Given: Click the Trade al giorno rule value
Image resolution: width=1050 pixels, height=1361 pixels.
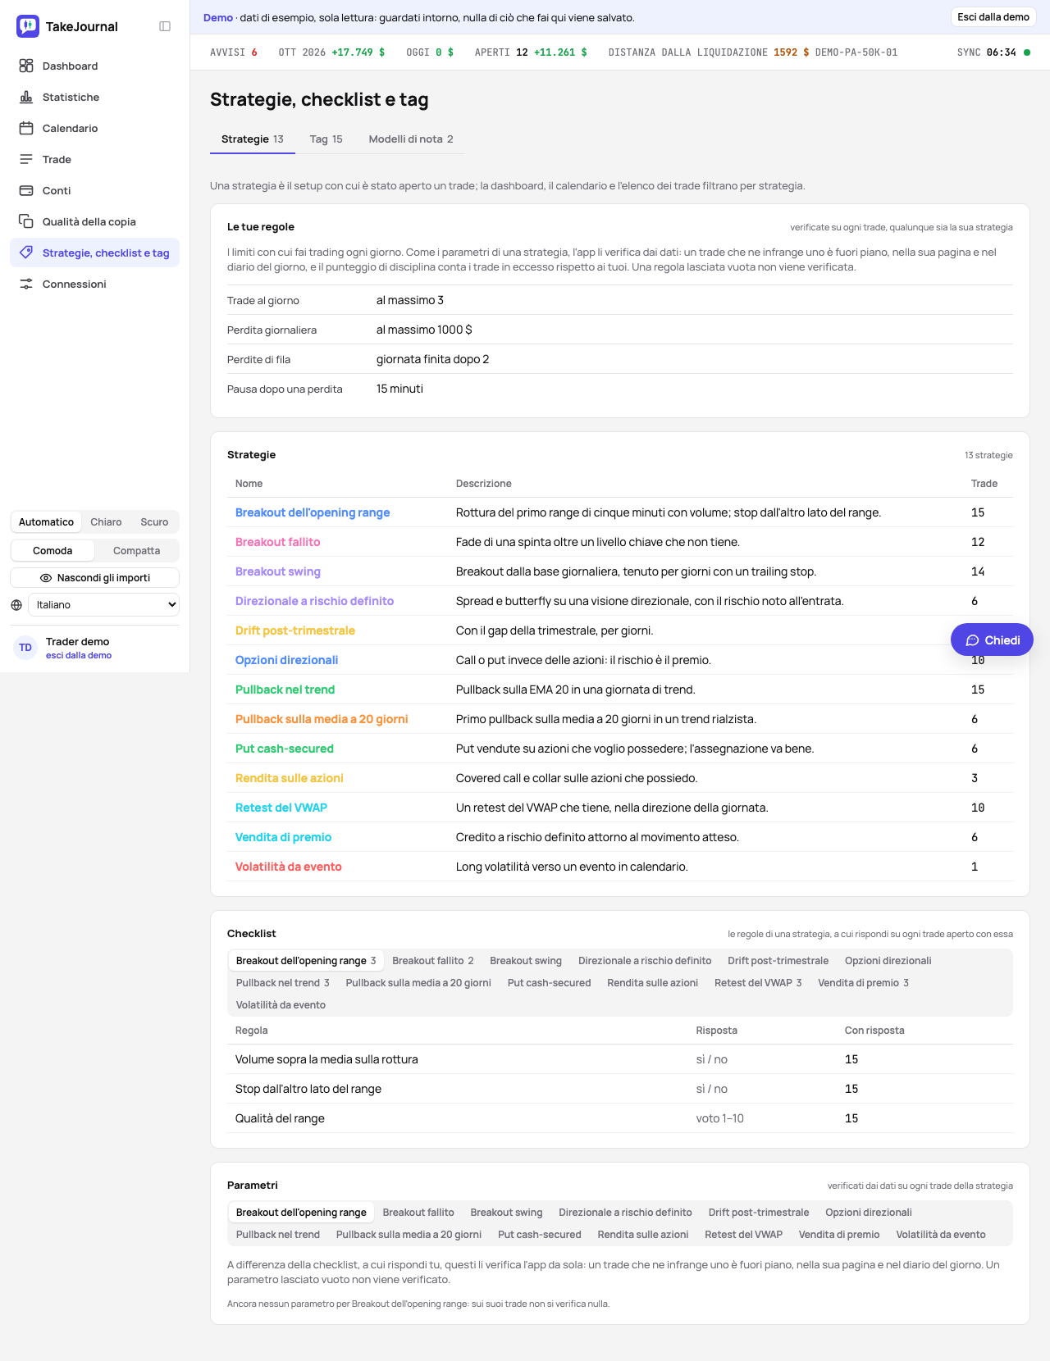Looking at the screenshot, I should pos(410,300).
